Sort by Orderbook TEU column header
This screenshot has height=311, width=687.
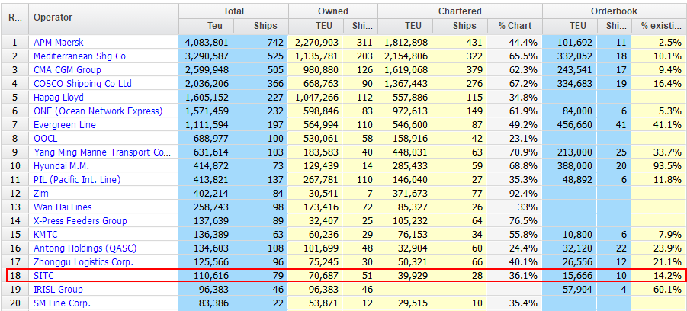point(570,26)
